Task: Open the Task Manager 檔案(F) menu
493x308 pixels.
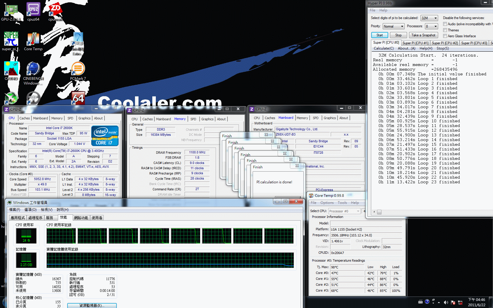Action: [15, 210]
